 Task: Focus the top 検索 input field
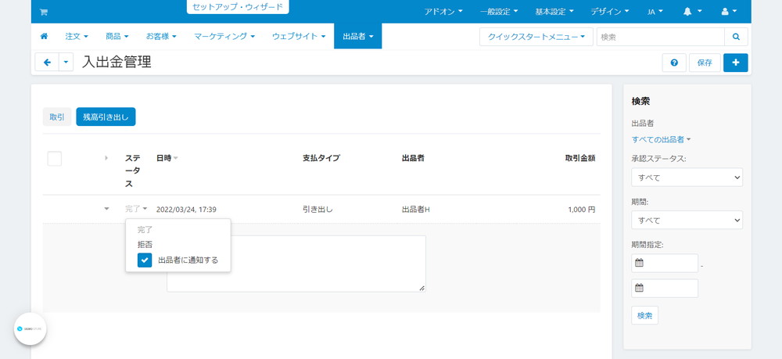[660, 37]
